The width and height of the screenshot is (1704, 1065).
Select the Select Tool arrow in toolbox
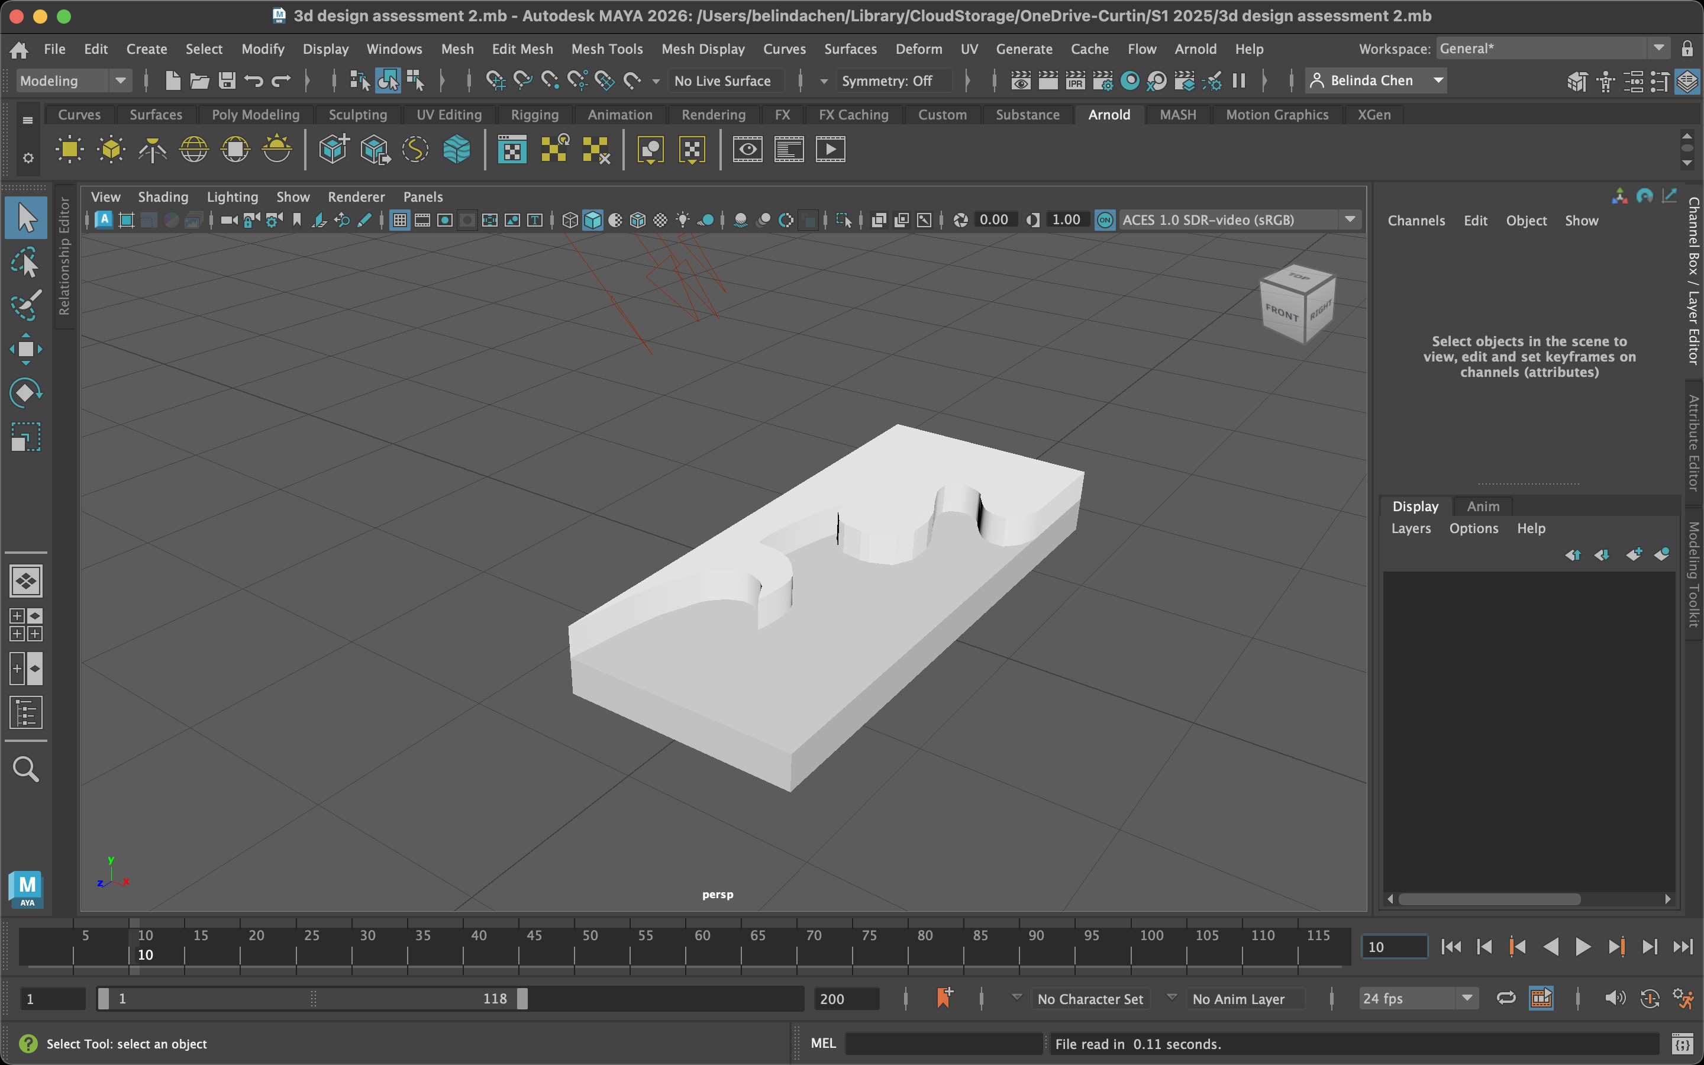26,218
